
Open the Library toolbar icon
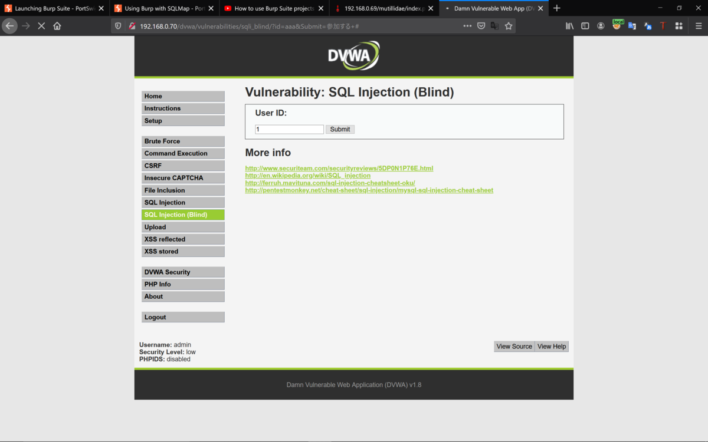[x=570, y=26]
